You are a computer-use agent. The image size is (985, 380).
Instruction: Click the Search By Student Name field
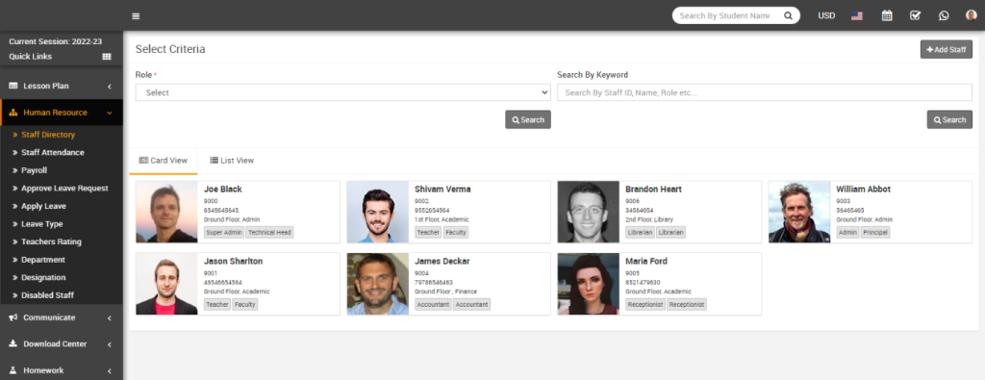(x=724, y=15)
